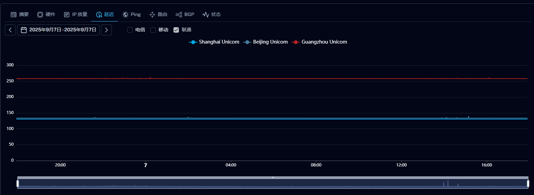
Task: Toggle Beijing Unicom legend series
Action: tap(266, 42)
